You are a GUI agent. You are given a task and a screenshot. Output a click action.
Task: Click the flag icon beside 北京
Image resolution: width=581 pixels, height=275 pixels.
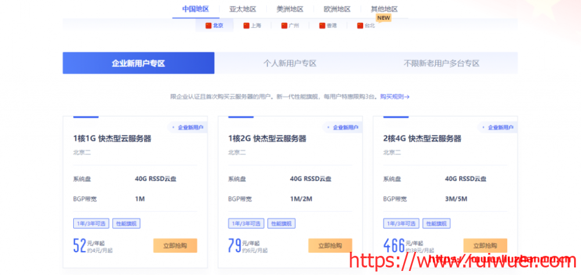pos(208,26)
